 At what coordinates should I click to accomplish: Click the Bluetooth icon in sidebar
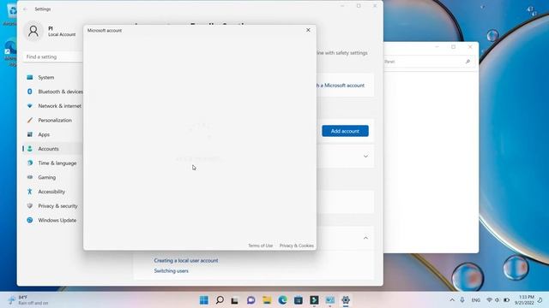30,92
